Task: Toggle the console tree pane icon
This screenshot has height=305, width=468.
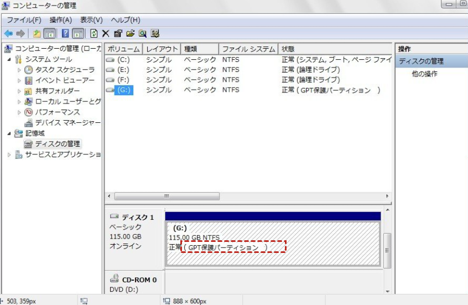Action: pyautogui.click(x=50, y=33)
